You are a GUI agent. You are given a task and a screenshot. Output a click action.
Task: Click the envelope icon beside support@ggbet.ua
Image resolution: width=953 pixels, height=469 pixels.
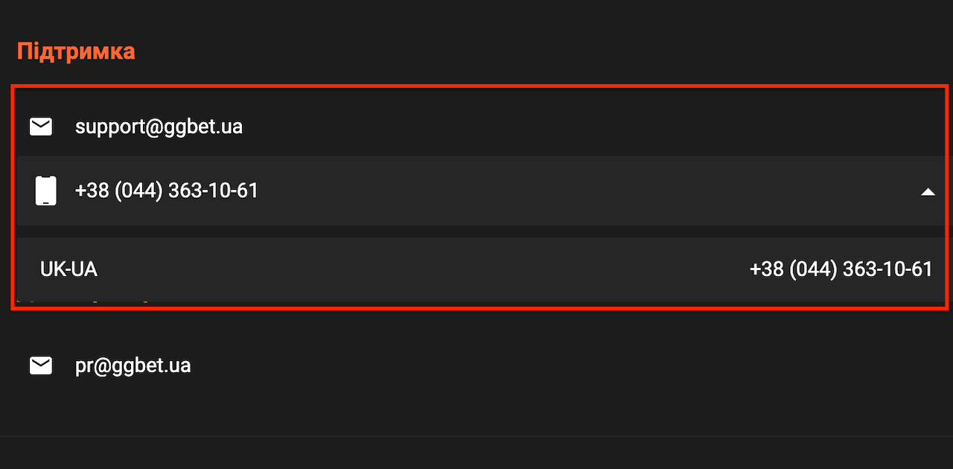click(41, 127)
